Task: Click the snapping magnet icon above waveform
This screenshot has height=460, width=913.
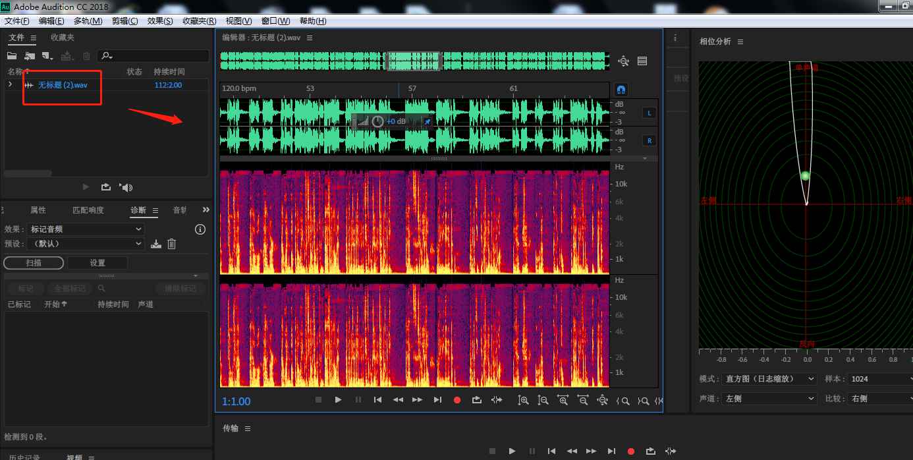Action: click(621, 89)
